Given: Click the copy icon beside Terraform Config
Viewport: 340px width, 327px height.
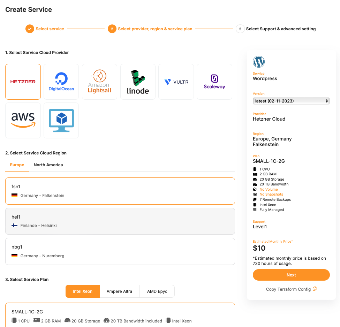Looking at the screenshot, I should click(315, 289).
